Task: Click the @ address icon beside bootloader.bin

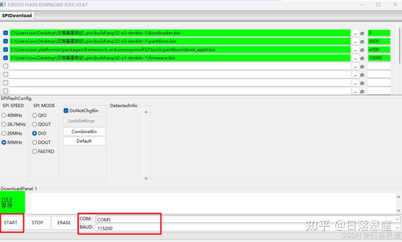Action: [362, 33]
